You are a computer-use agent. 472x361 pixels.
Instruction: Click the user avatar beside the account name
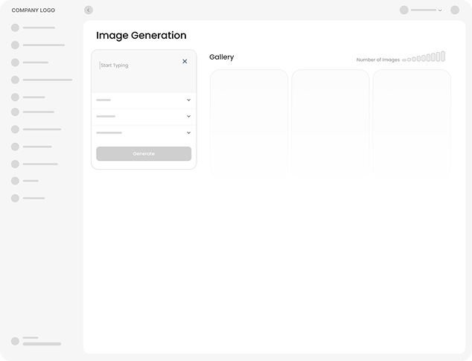(x=404, y=10)
